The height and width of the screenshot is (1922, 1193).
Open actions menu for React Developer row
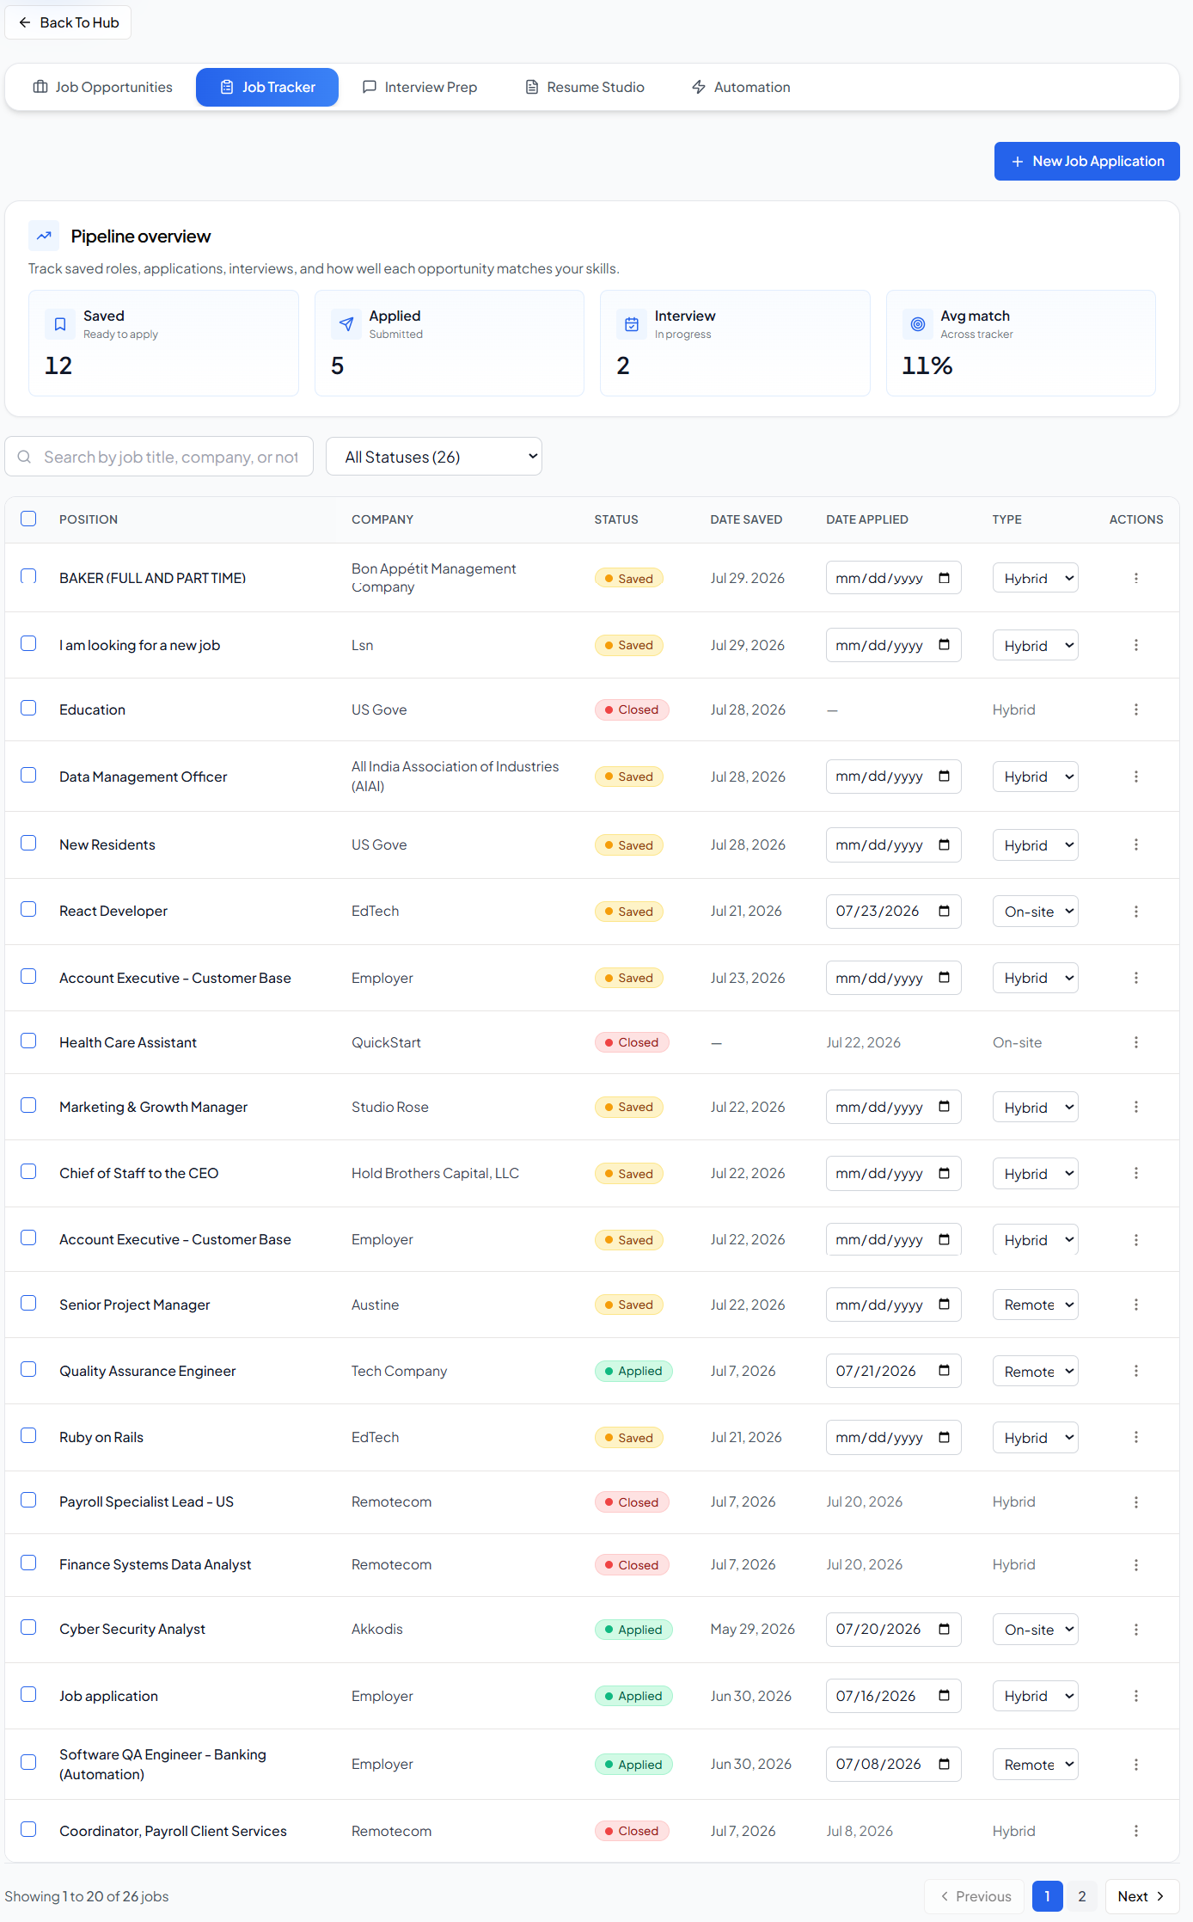(1135, 912)
